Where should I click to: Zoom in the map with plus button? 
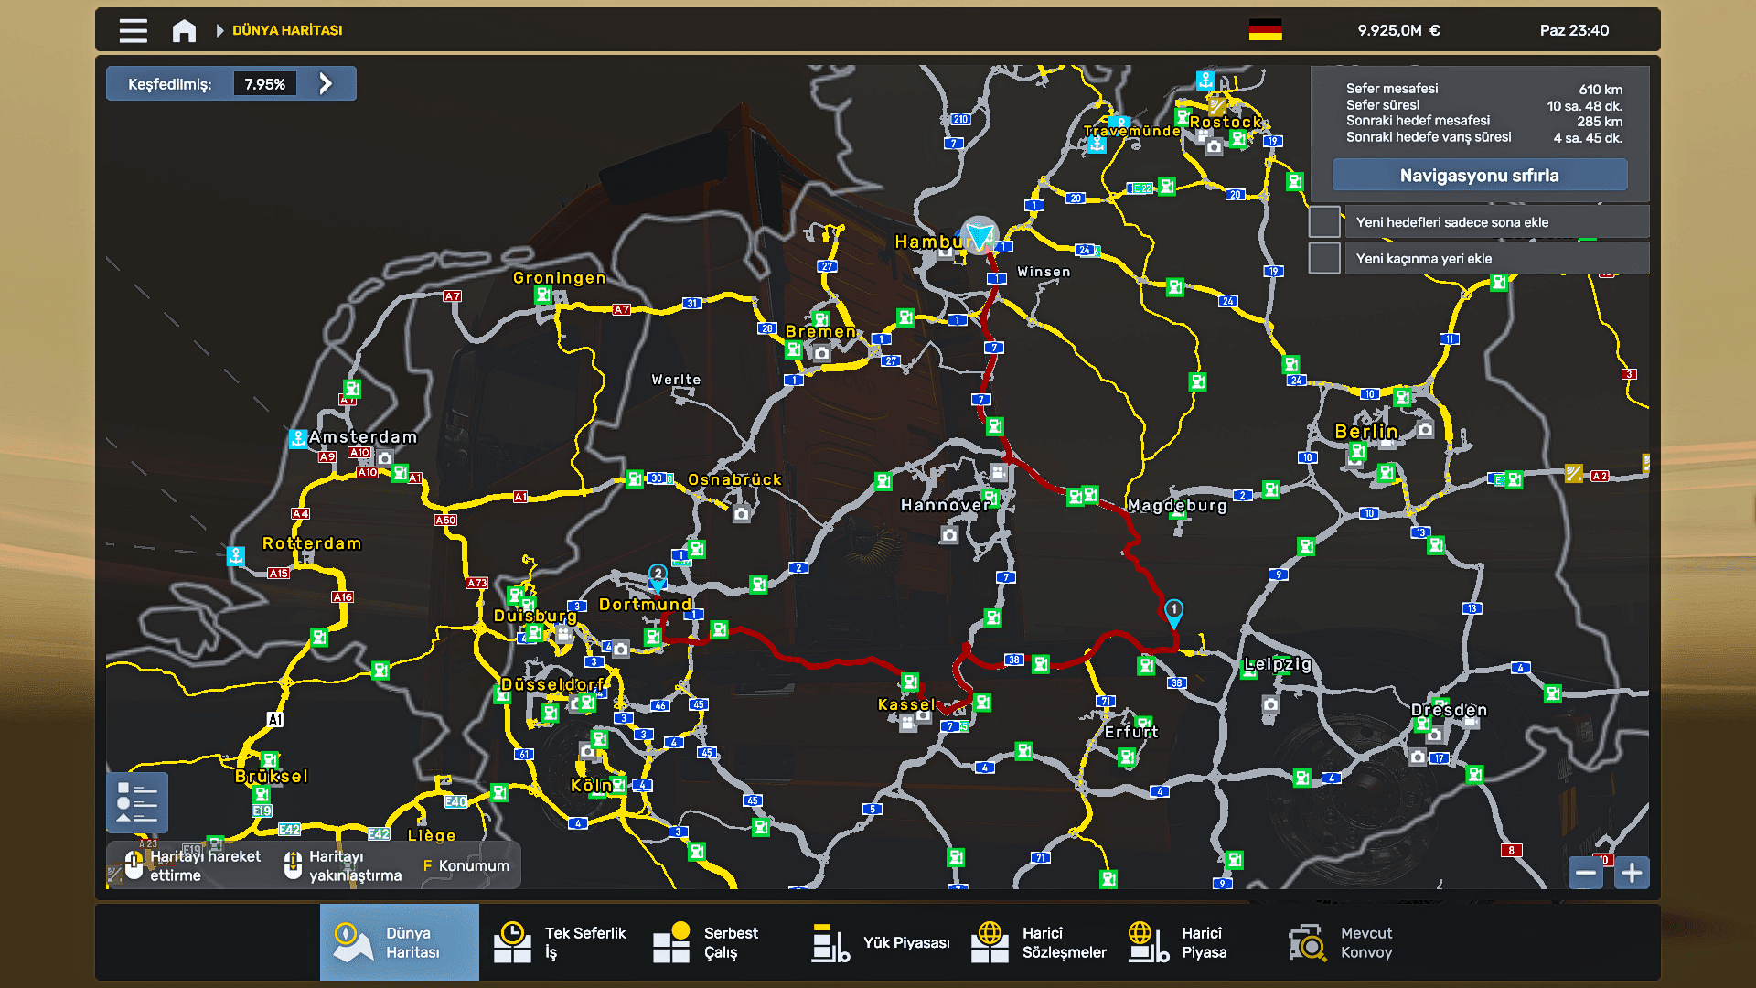1632,873
